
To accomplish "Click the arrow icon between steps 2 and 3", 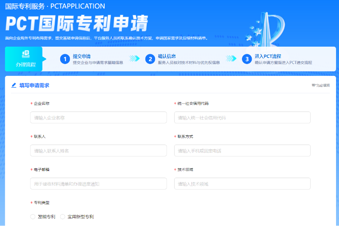I will point(231,59).
